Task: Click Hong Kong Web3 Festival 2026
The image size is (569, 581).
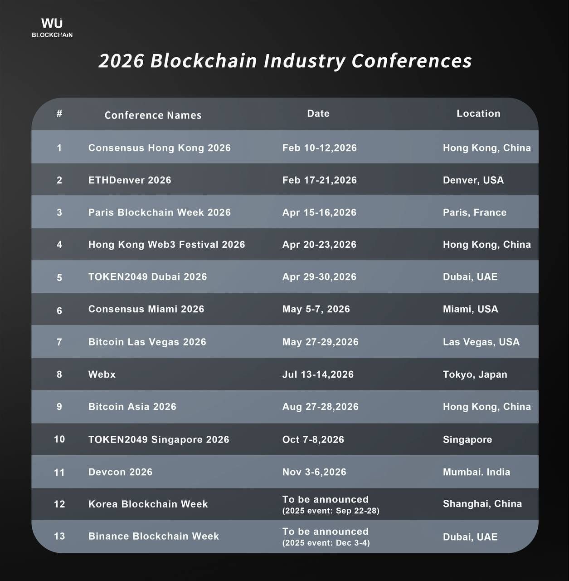Action: tap(166, 245)
